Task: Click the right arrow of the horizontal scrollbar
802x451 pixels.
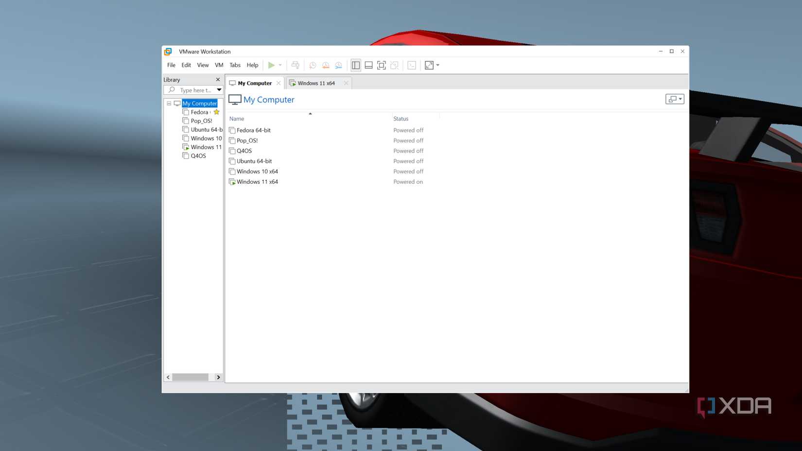Action: pos(219,377)
